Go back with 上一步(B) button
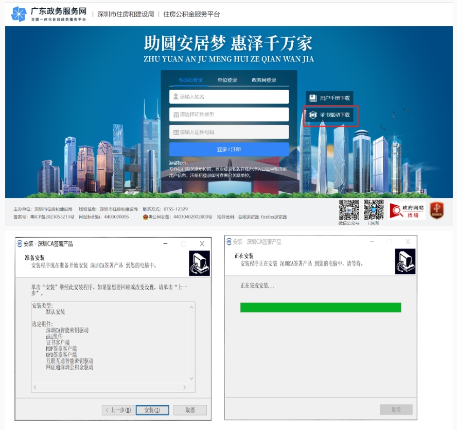 click(x=118, y=410)
